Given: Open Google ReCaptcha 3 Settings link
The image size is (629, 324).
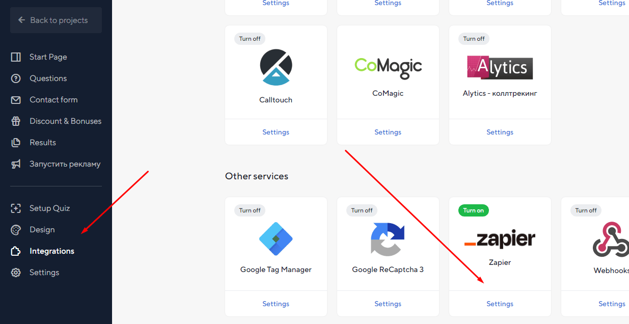Looking at the screenshot, I should [x=388, y=304].
